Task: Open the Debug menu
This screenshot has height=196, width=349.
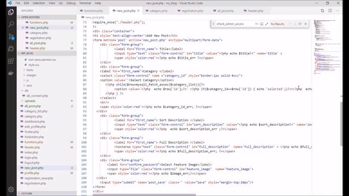Action: point(71,3)
